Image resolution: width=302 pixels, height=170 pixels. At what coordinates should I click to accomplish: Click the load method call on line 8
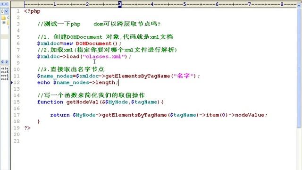(x=73, y=57)
